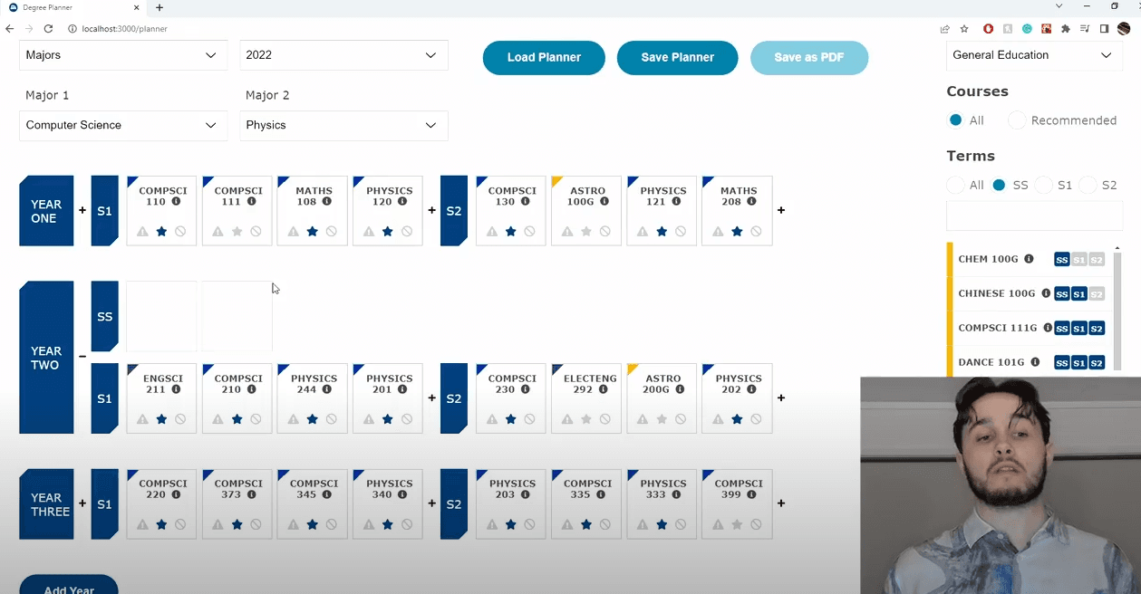Click the course search field under Terms
The image size is (1141, 594).
(1034, 216)
